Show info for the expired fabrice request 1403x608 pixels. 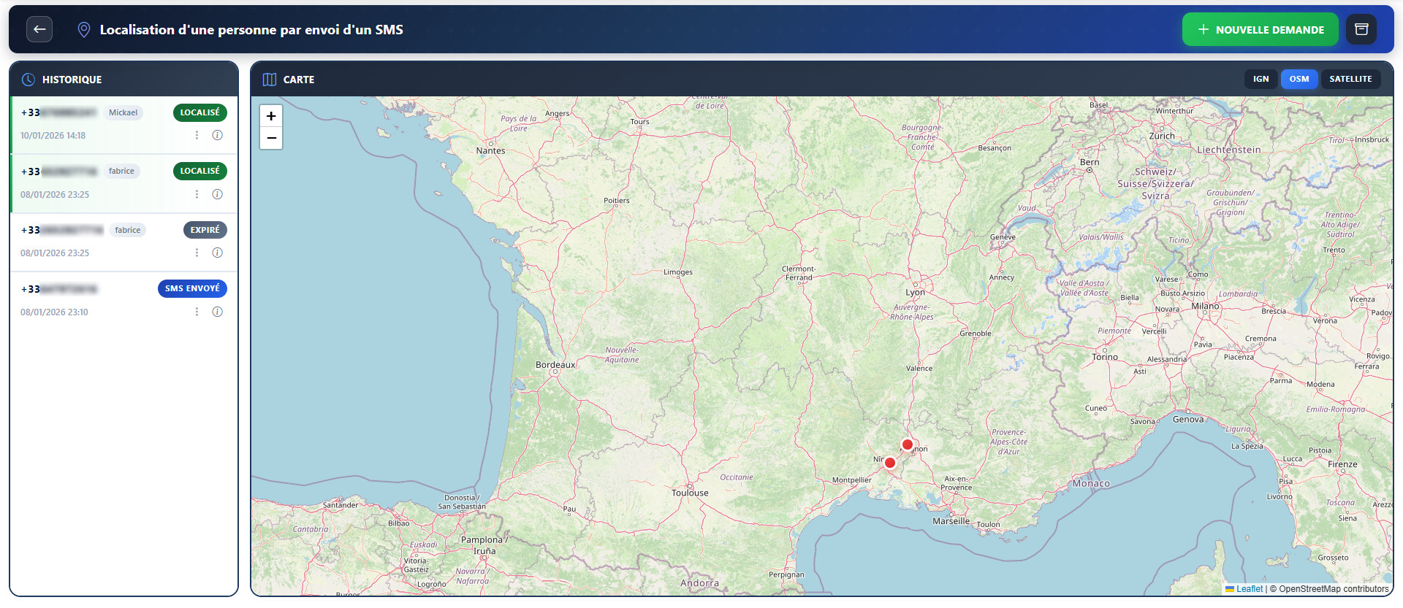(x=217, y=253)
